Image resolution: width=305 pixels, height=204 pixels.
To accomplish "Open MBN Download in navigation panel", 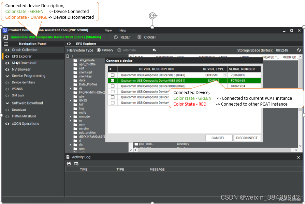I will [x=24, y=63].
